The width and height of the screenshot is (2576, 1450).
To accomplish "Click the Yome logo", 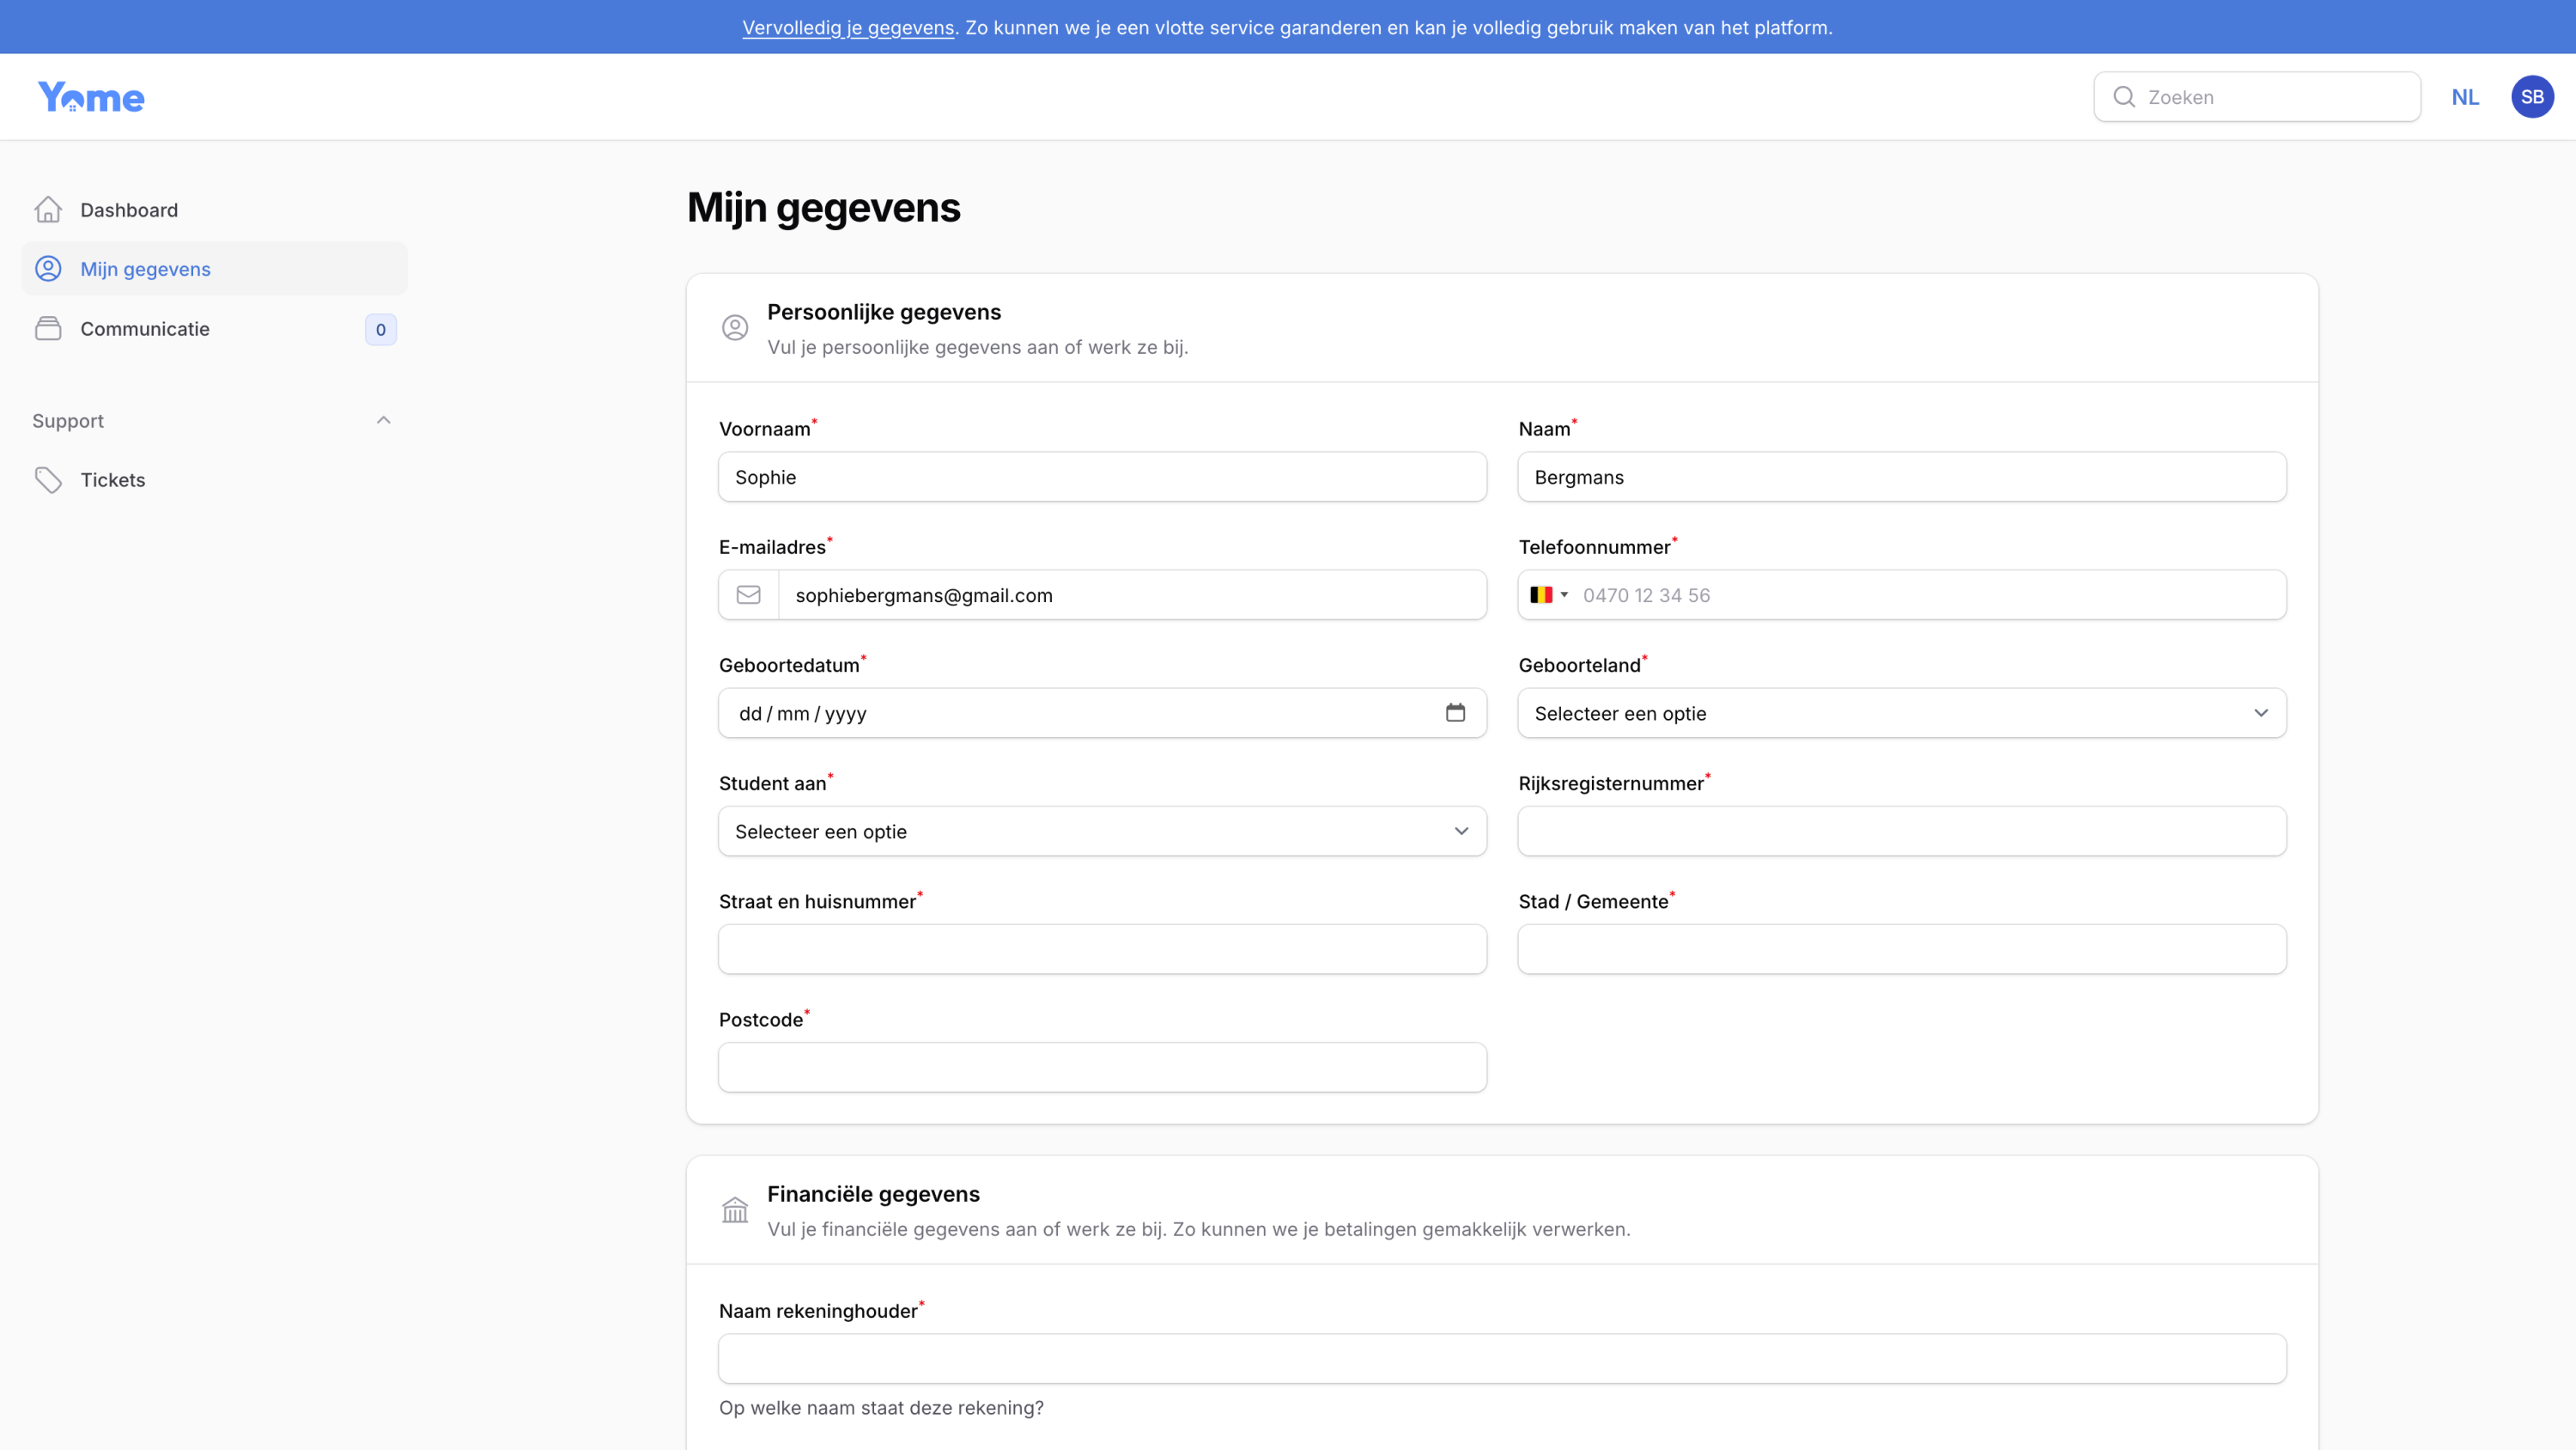I will click(x=91, y=96).
